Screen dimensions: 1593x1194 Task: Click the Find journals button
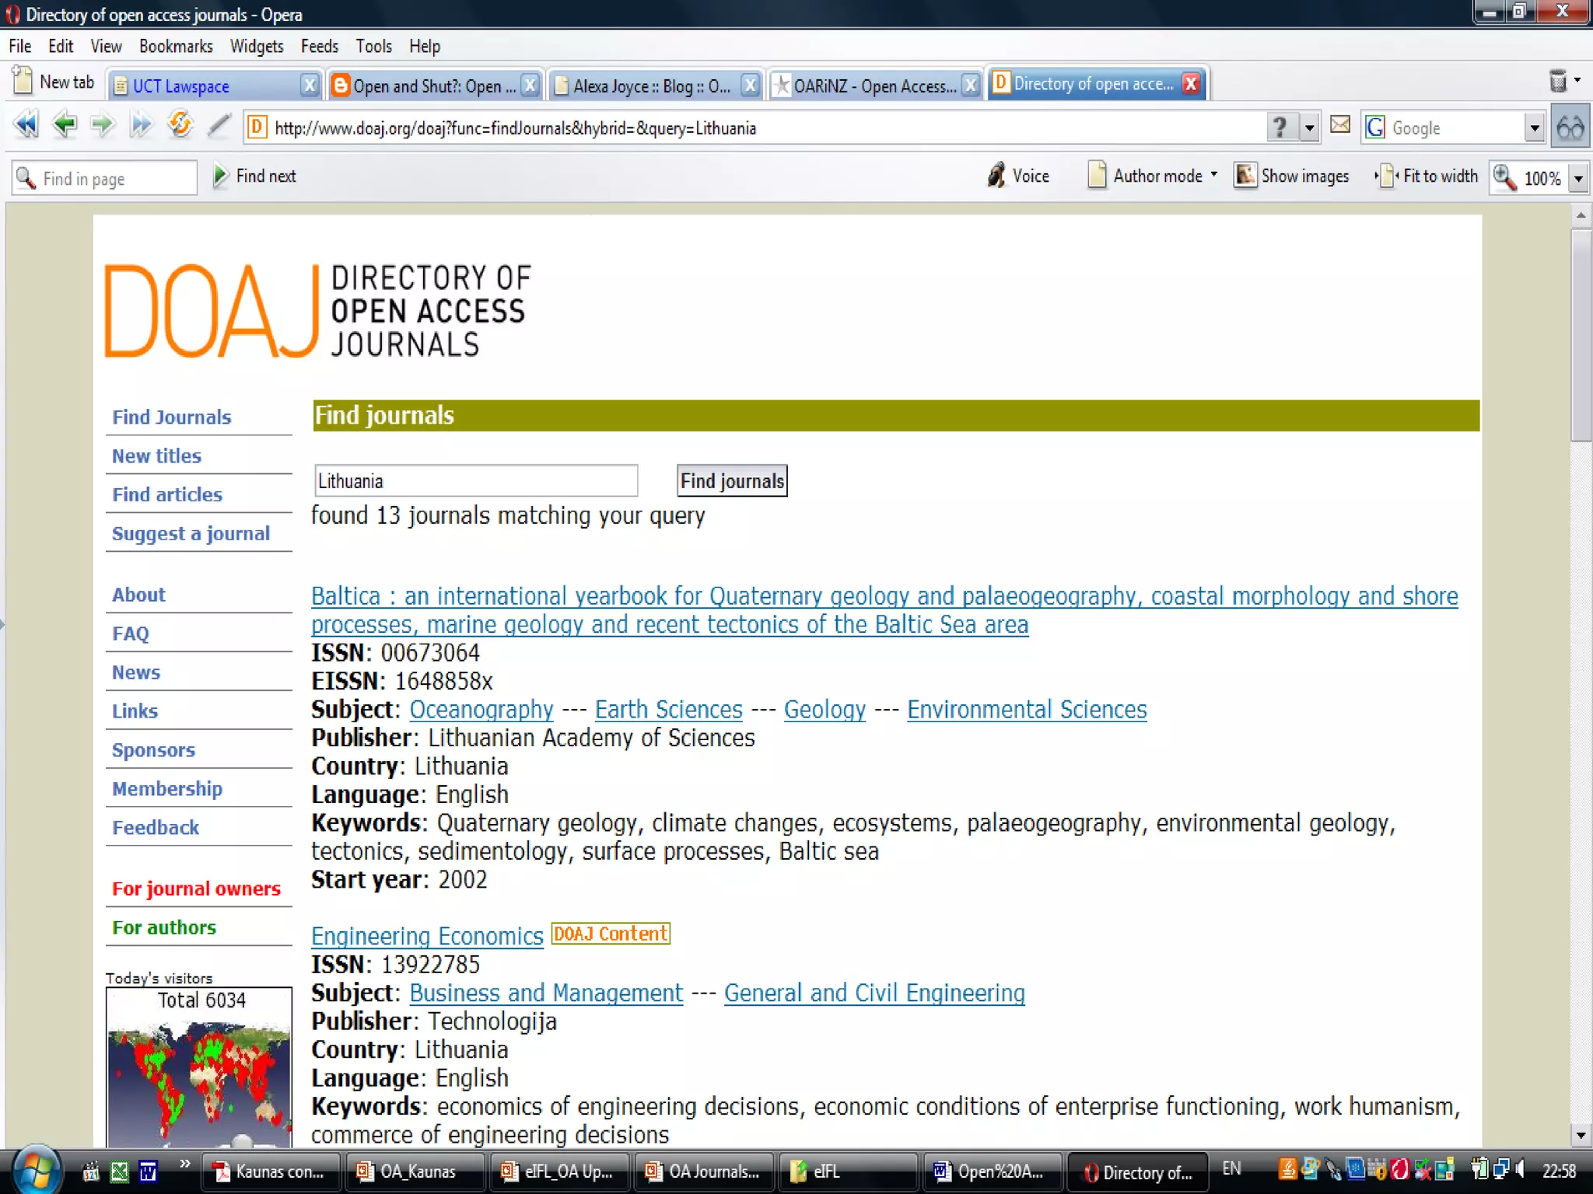(732, 481)
